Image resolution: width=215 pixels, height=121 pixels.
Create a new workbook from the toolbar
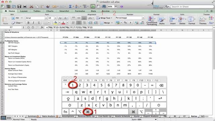3,6
